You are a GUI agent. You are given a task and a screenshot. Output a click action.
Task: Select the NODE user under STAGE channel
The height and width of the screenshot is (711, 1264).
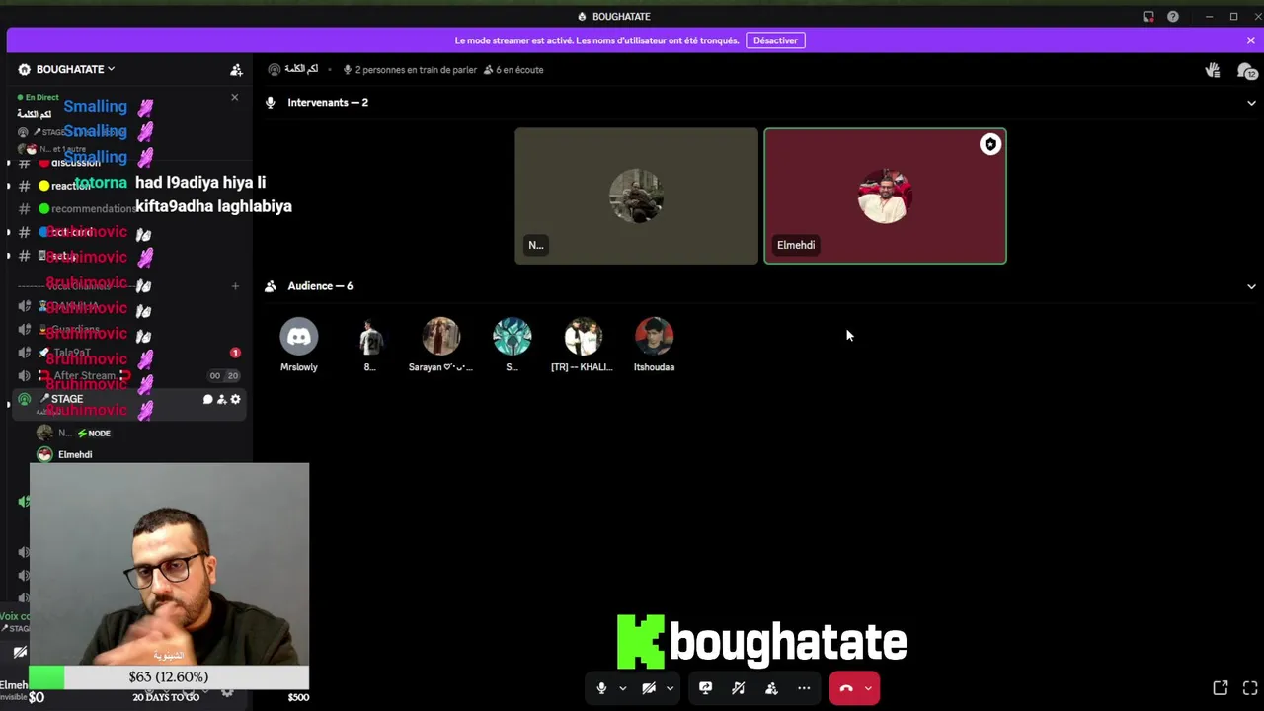point(74,433)
